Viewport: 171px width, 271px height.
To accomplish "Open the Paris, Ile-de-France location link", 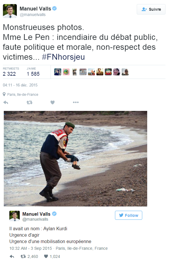I will pyautogui.click(x=23, y=95).
